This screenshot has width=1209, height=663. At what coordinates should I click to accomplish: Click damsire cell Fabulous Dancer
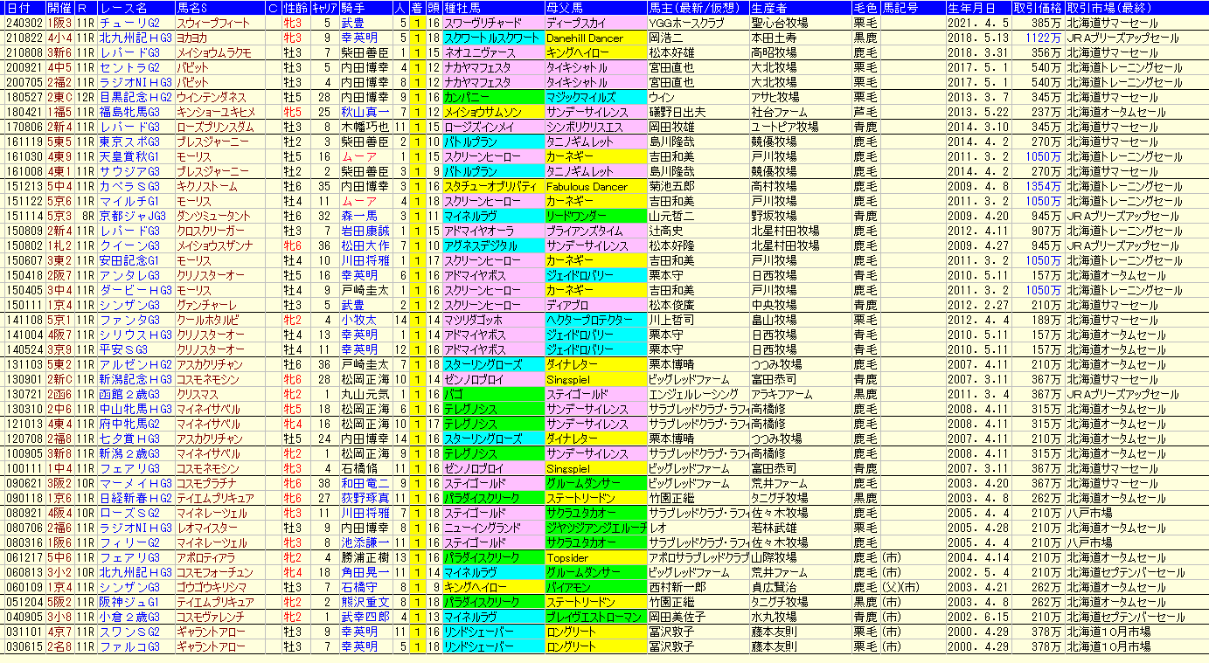(594, 187)
